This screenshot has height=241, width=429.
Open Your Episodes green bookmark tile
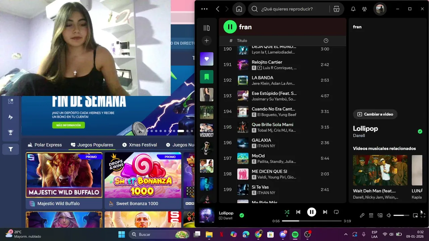(x=206, y=77)
